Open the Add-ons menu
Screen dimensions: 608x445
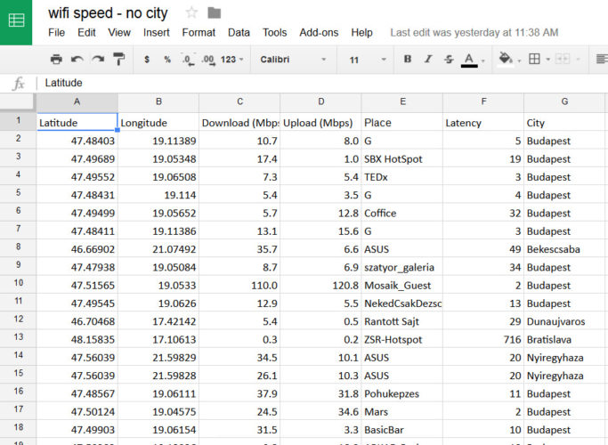tap(319, 33)
